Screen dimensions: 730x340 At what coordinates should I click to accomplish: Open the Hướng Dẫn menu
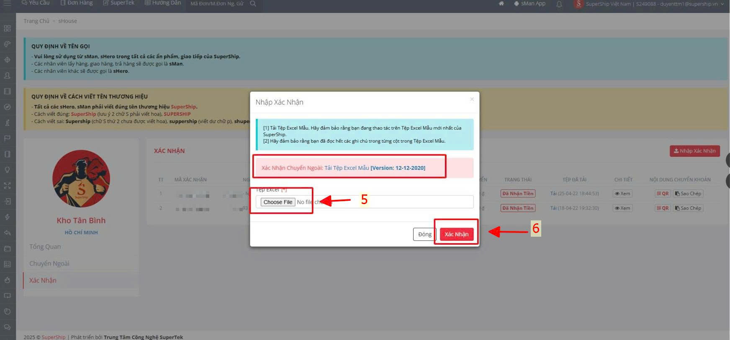tap(163, 3)
